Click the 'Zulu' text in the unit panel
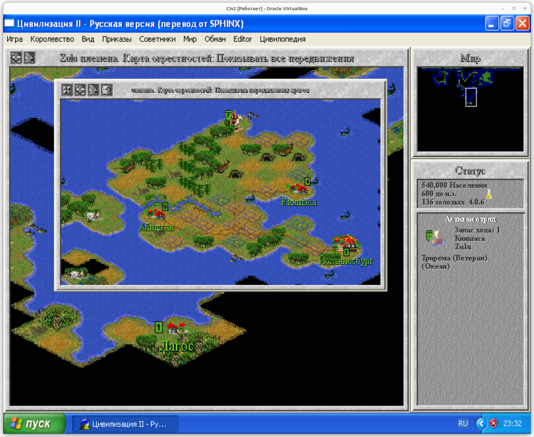 (x=463, y=247)
